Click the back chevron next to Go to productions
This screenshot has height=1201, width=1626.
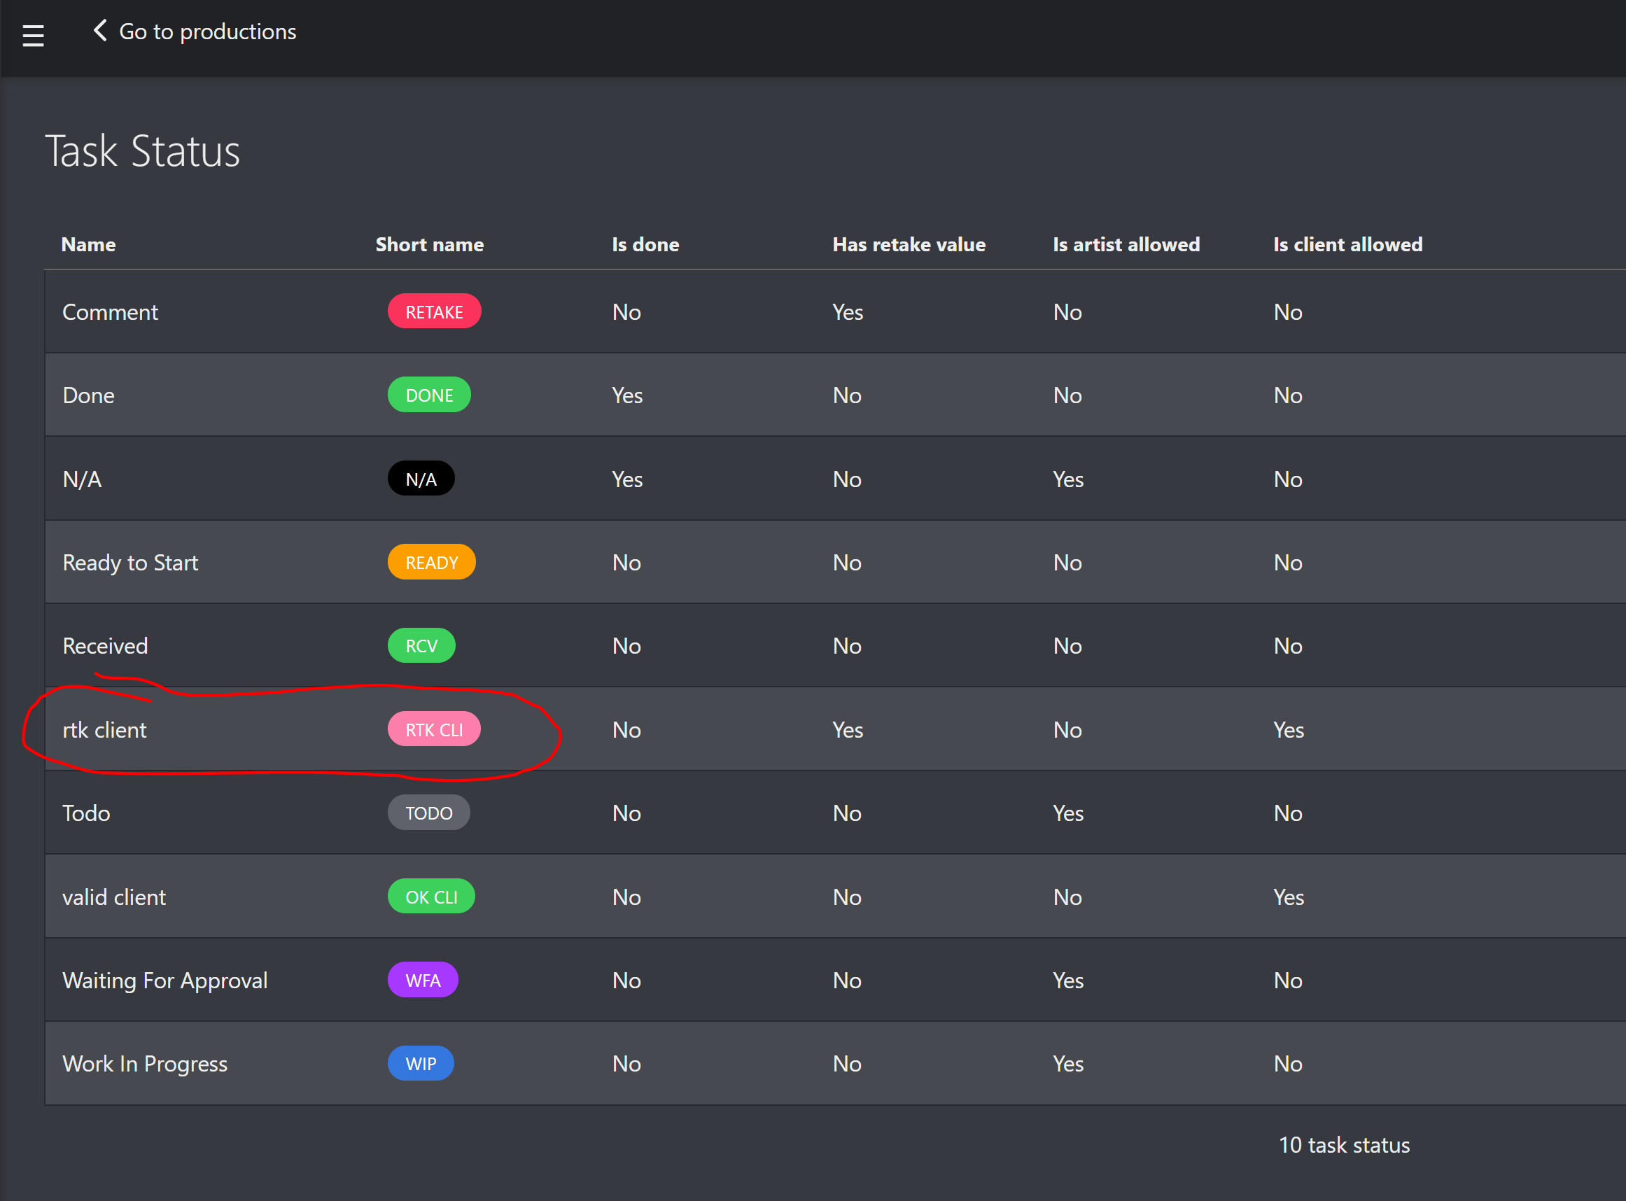pyautogui.click(x=99, y=31)
